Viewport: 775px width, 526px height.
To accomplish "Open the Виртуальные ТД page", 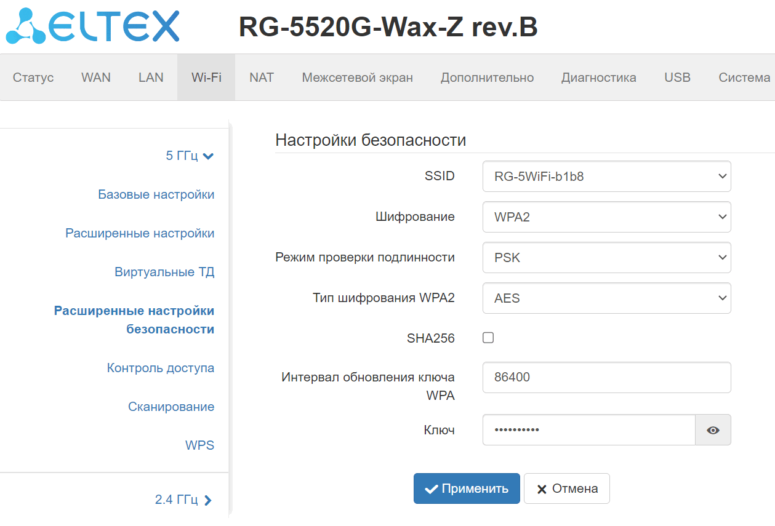I will click(x=164, y=273).
